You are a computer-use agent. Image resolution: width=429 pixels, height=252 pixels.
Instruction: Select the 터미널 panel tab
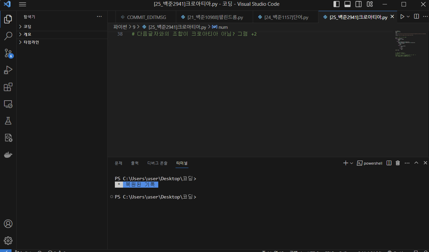click(182, 163)
